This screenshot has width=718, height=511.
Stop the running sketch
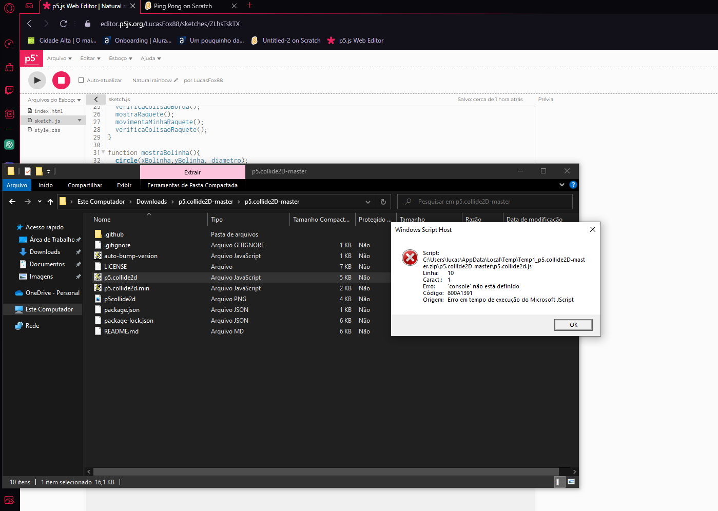click(x=61, y=80)
